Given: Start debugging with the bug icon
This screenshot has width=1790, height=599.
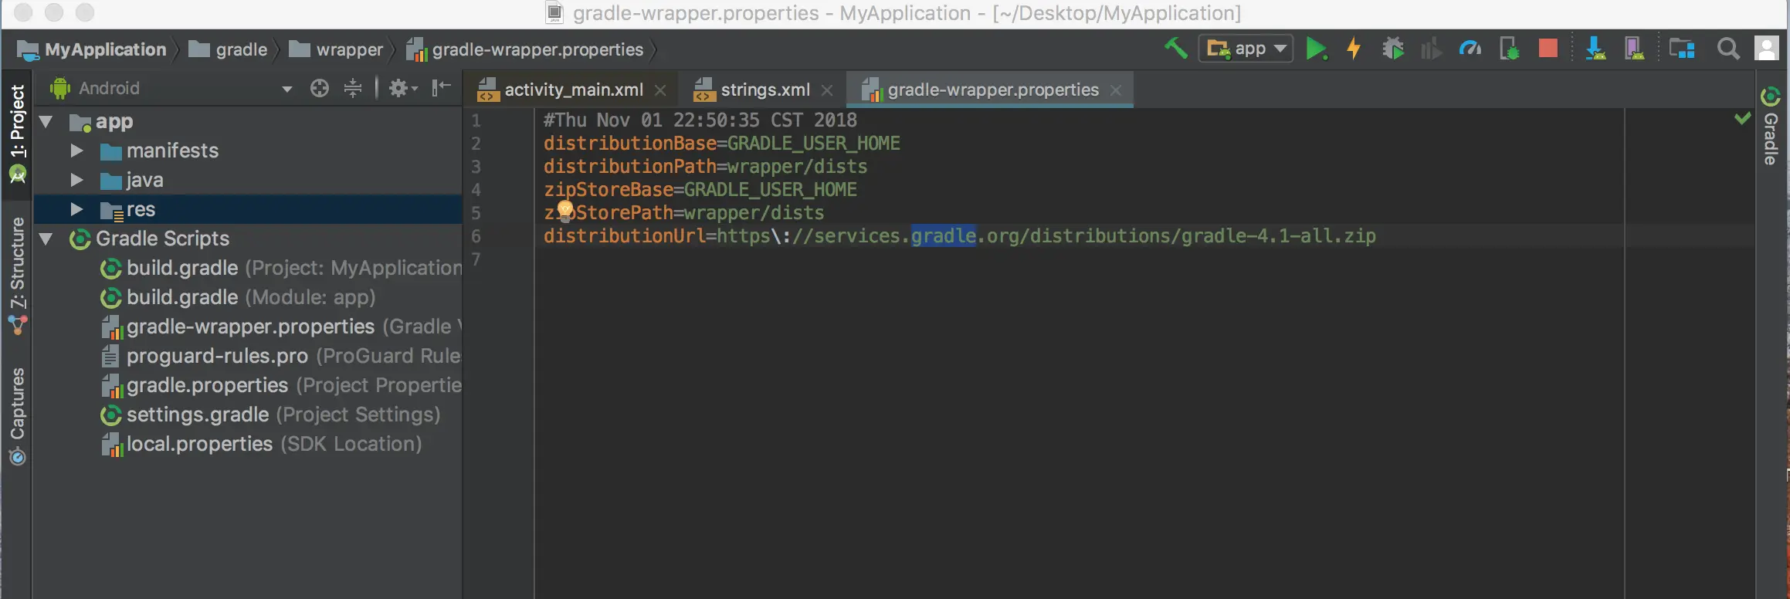Looking at the screenshot, I should pos(1393,49).
